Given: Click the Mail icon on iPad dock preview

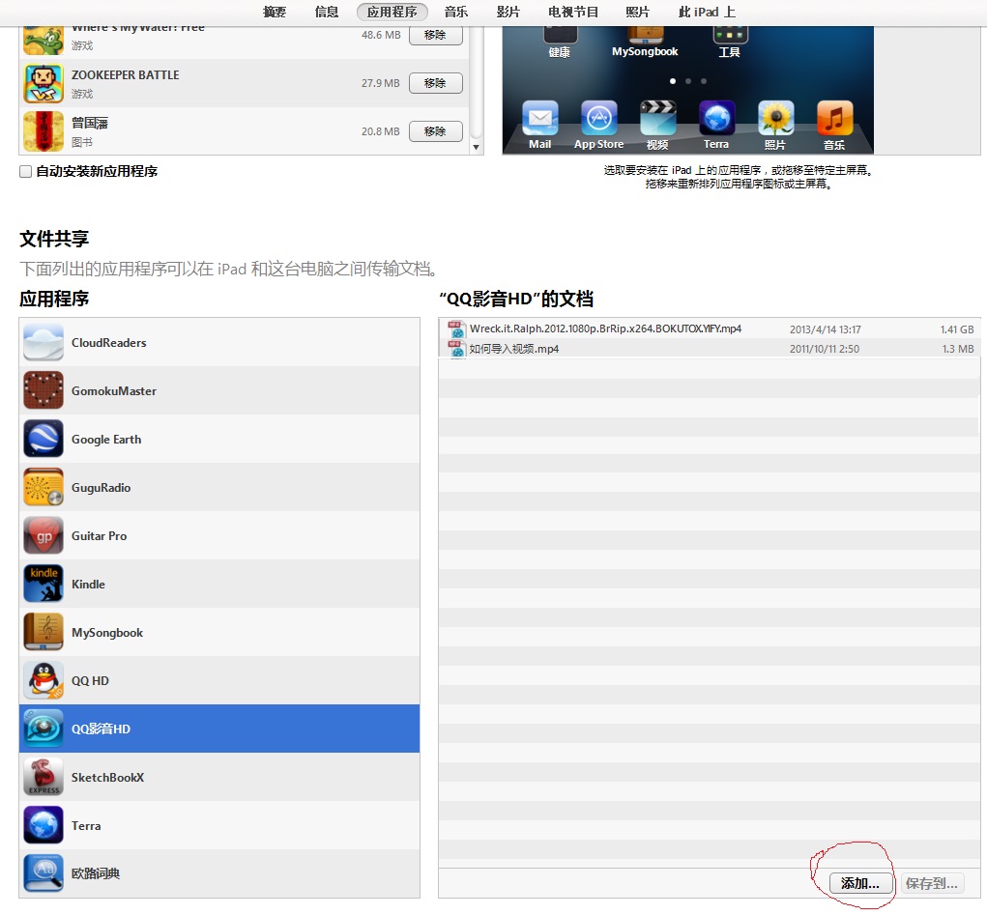Looking at the screenshot, I should point(540,118).
